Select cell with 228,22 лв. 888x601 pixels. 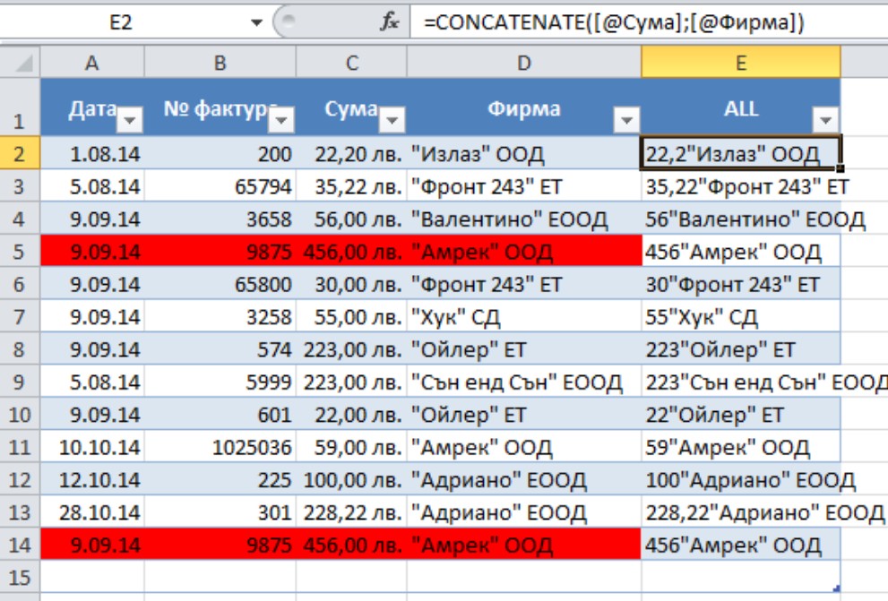pyautogui.click(x=351, y=512)
